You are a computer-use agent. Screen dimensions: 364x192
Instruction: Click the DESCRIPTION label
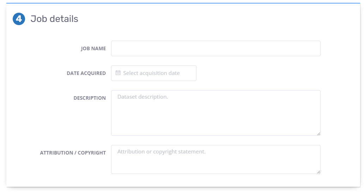90,98
